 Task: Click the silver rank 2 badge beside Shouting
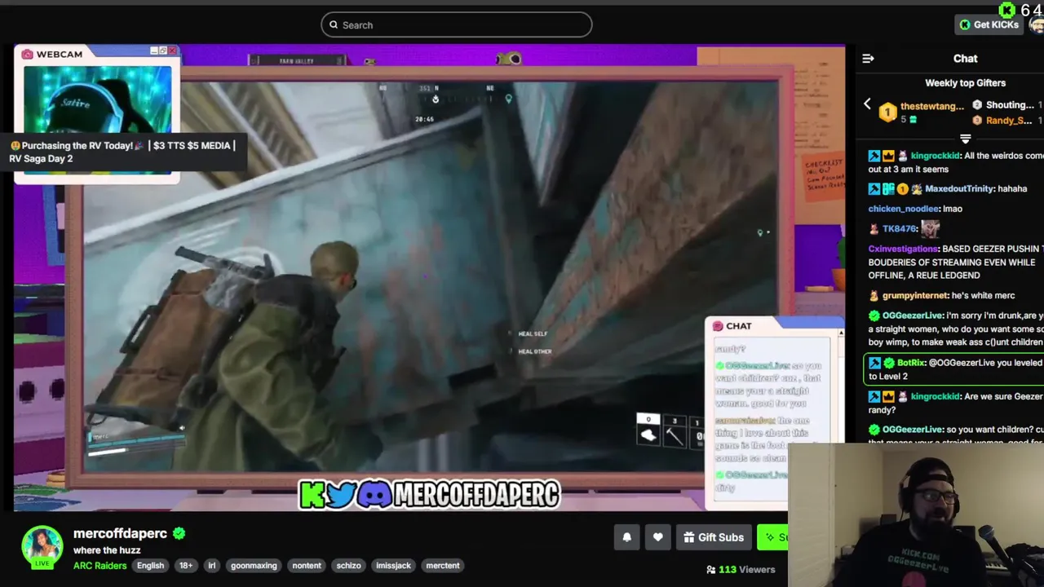977,105
